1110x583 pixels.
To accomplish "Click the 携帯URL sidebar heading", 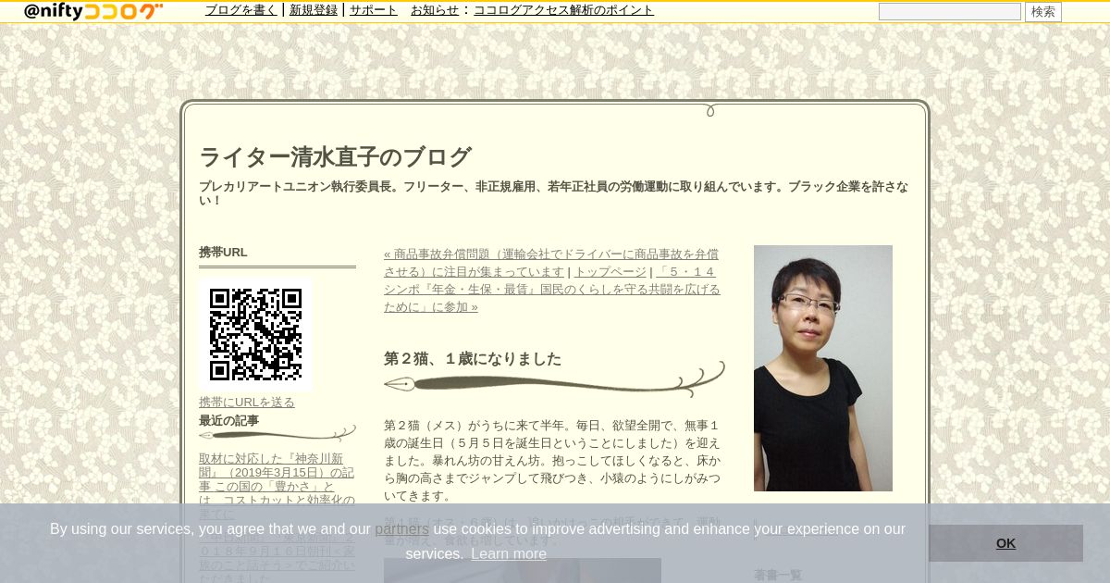I will click(x=223, y=252).
